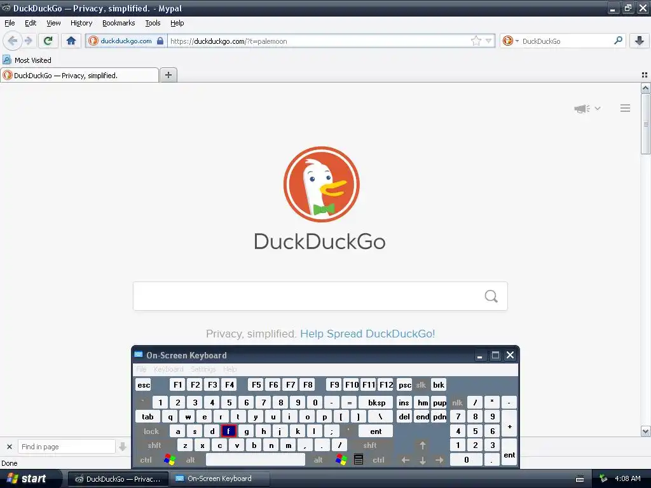
Task: Click the page vertical scrollbar thumb
Action: click(645, 124)
